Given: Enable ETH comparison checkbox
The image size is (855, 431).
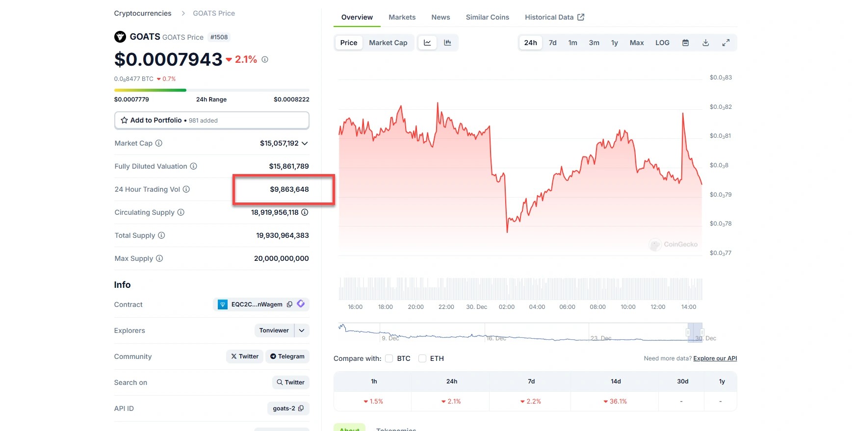Looking at the screenshot, I should point(422,358).
